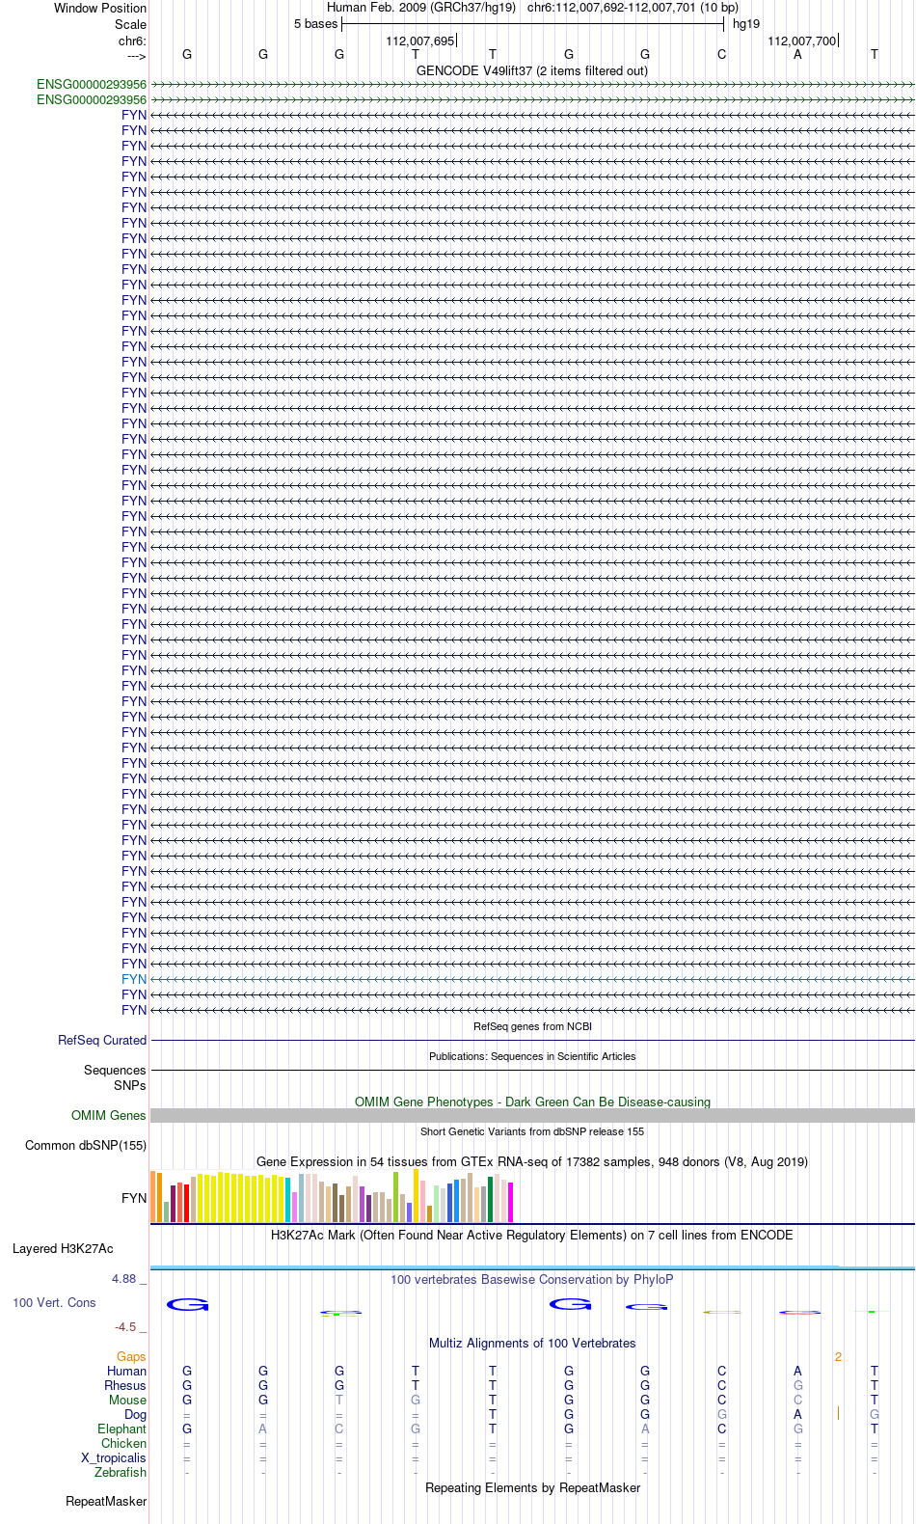Click the SNPs track label
916x1524 pixels.
130,1085
